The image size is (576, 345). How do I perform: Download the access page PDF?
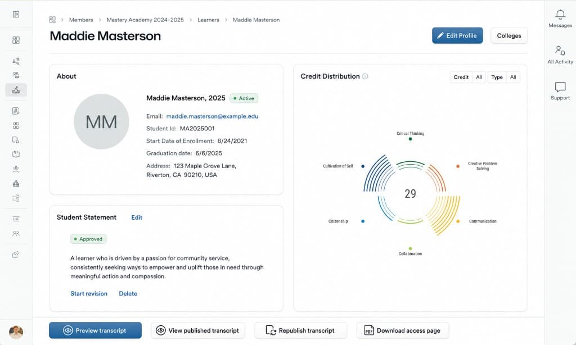pyautogui.click(x=403, y=330)
